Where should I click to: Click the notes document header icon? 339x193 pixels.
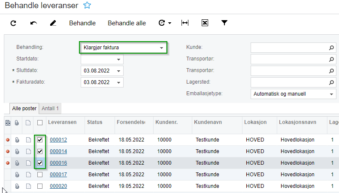coord(28,123)
